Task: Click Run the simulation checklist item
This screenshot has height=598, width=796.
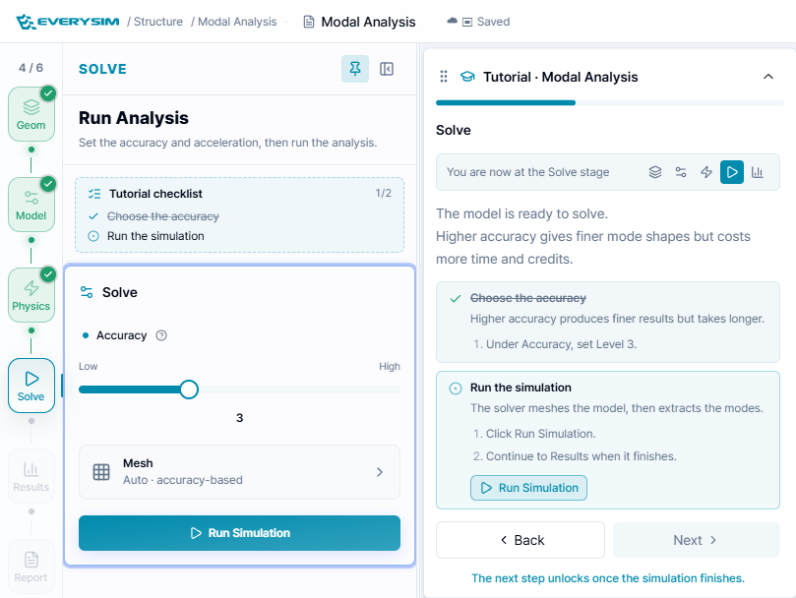Action: [x=155, y=236]
